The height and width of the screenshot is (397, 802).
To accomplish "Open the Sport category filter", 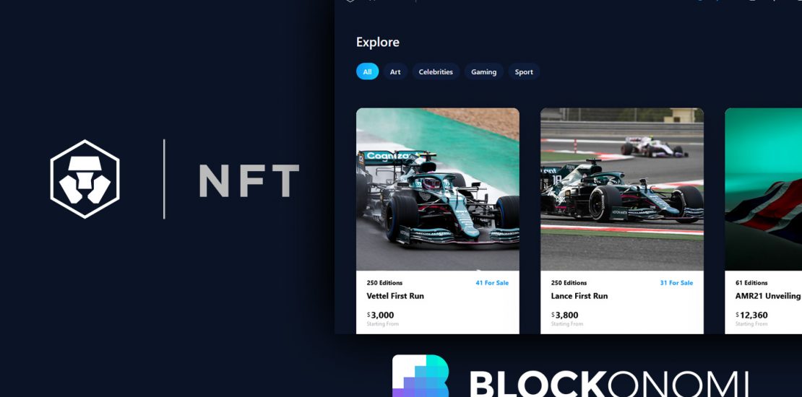I will 524,71.
